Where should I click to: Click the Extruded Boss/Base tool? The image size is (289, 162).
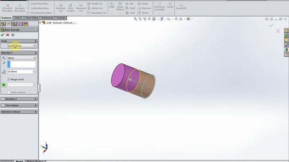coord(7,8)
